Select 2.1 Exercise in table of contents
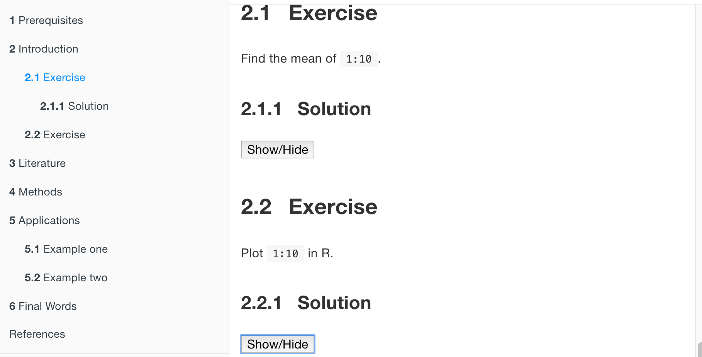The height and width of the screenshot is (357, 702). coord(55,78)
